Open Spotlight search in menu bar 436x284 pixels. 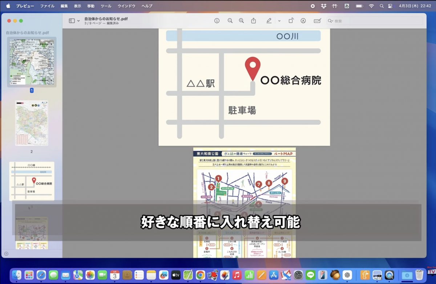coord(381,6)
